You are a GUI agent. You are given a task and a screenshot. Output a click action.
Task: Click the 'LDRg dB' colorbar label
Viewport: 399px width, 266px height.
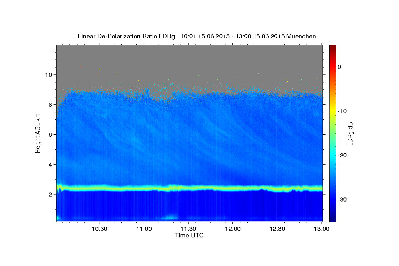[x=350, y=134]
